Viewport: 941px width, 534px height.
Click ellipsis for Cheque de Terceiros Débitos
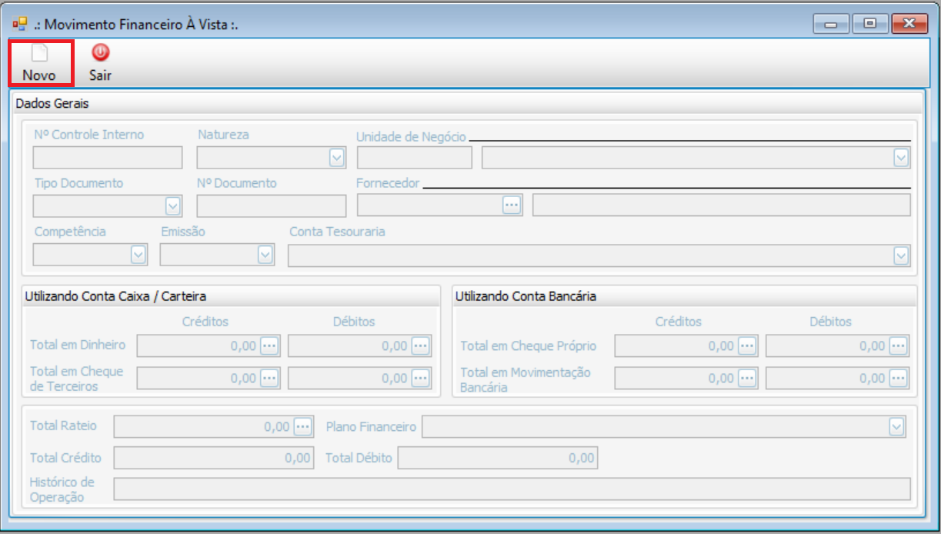click(x=420, y=378)
